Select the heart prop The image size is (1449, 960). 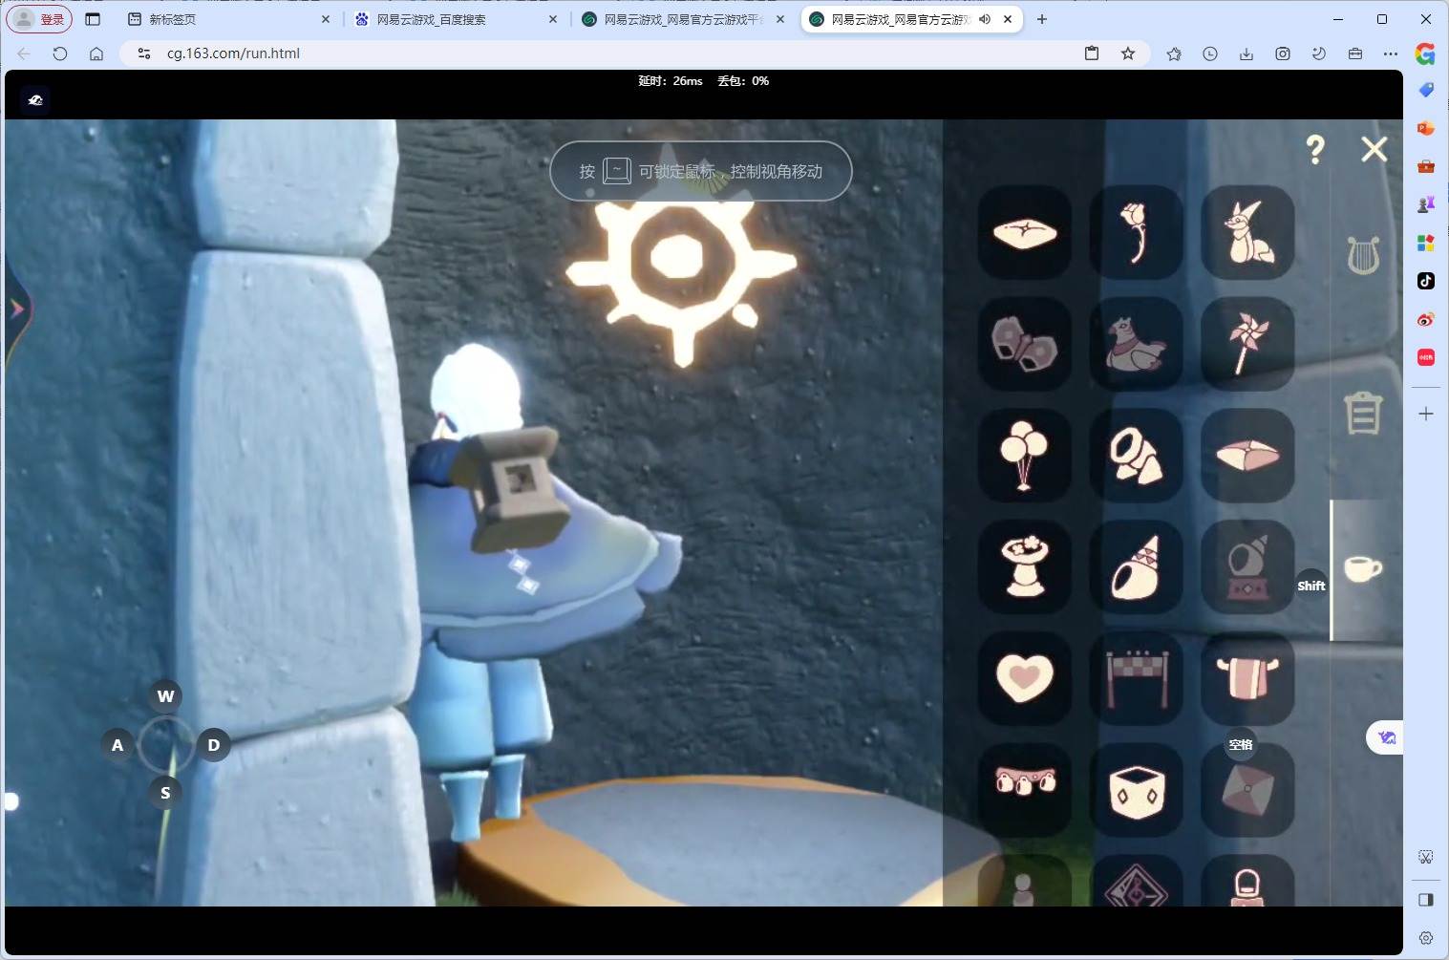1025,678
